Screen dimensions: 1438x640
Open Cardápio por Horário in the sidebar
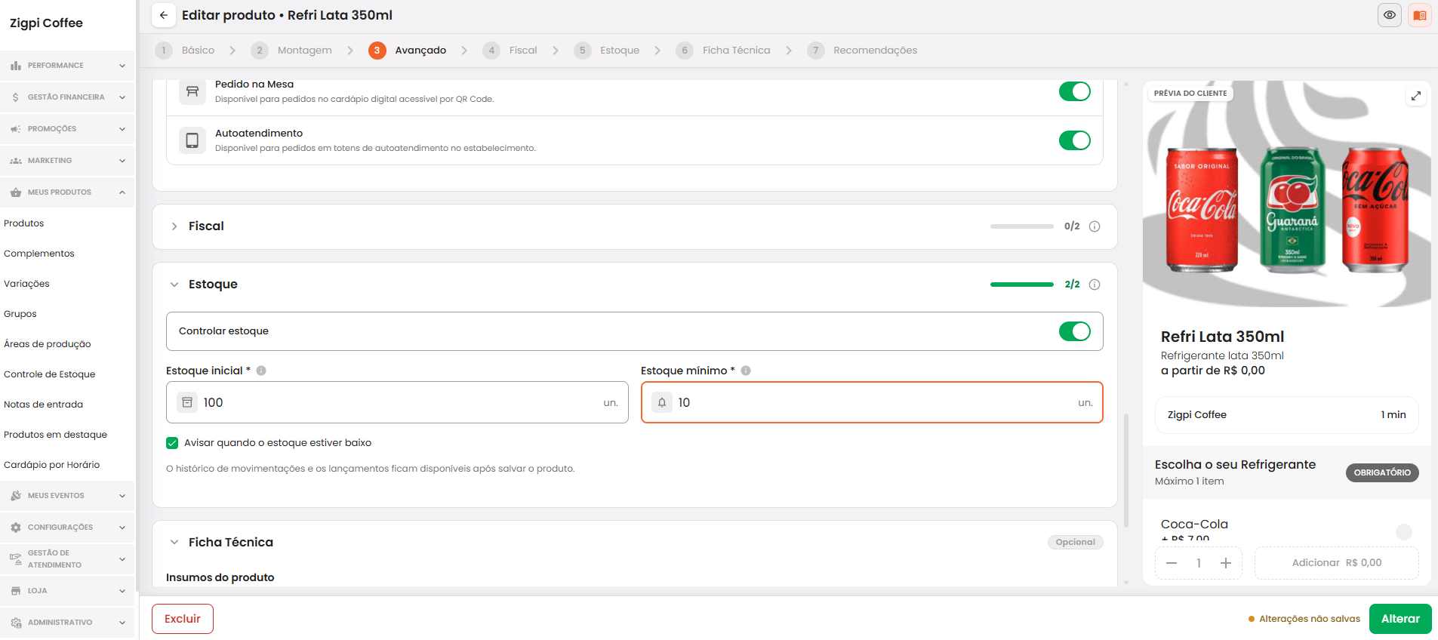52,465
